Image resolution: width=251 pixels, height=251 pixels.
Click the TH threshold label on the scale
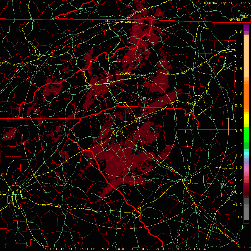pyautogui.click(x=240, y=217)
